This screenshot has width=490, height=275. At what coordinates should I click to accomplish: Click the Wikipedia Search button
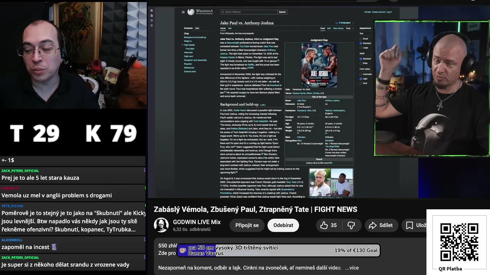(282, 12)
